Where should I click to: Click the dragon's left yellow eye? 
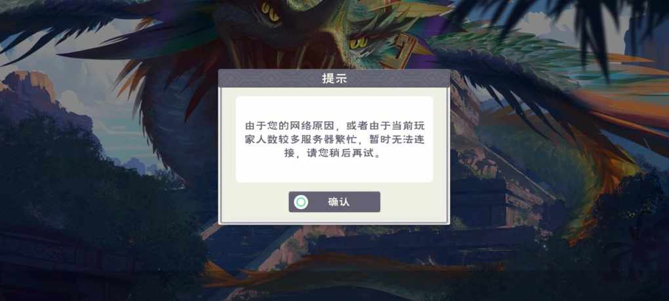click(270, 12)
